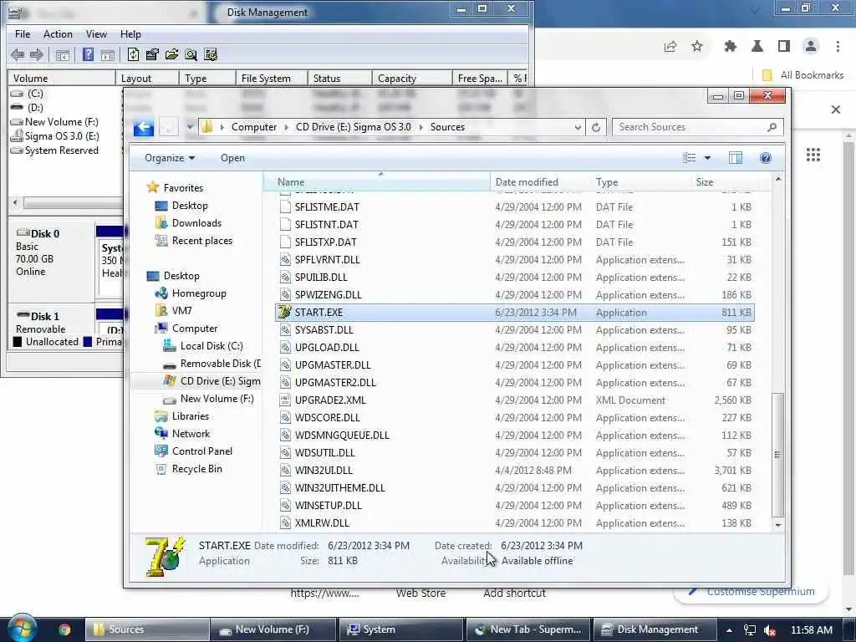Image resolution: width=856 pixels, height=642 pixels.
Task: Click the Refresh icon in Disk Management toolbar
Action: 133,54
